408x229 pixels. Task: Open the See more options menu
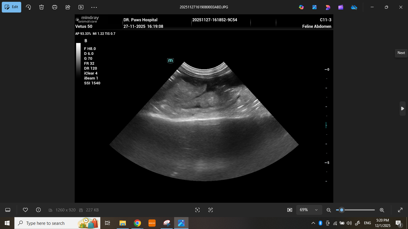(94, 7)
